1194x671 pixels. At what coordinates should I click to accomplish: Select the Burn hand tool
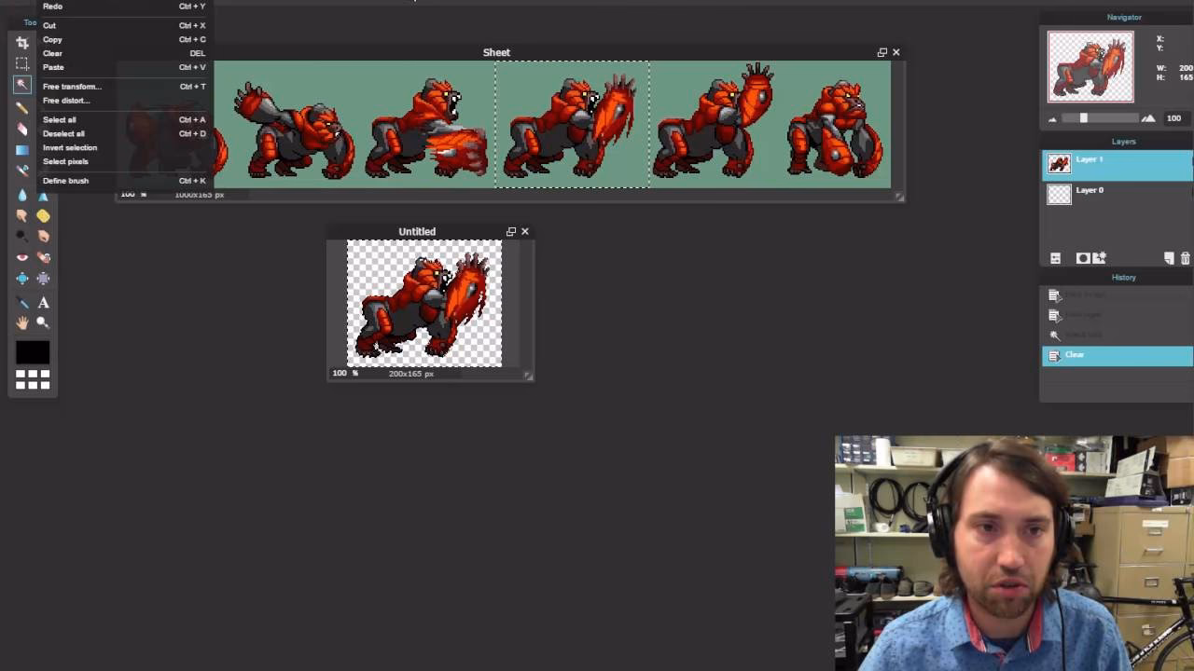(x=43, y=236)
